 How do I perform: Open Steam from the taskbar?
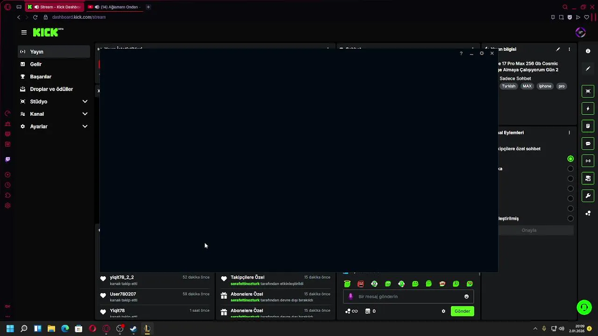point(134,329)
